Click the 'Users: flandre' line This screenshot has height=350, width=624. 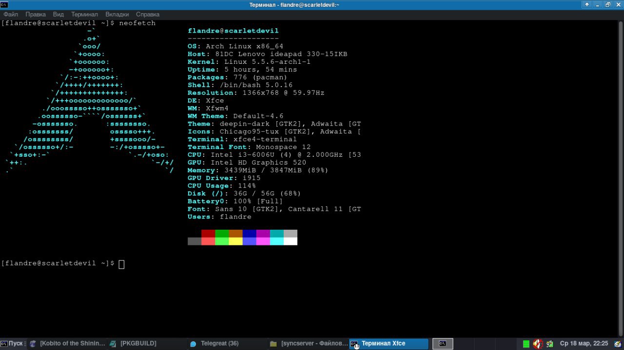click(x=219, y=218)
